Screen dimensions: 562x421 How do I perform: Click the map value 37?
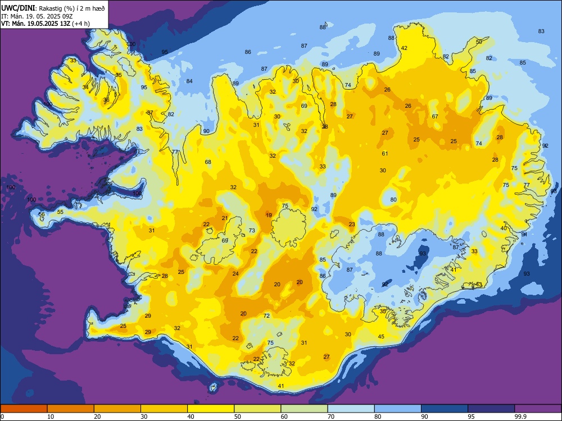[x=150, y=112]
